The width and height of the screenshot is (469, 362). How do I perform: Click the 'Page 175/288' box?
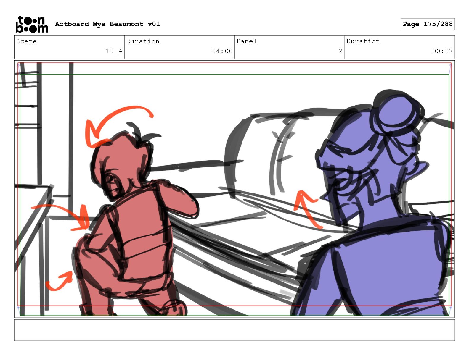428,24
